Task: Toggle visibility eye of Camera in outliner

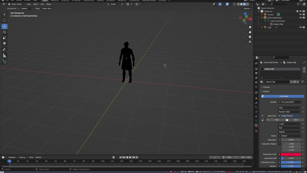Action: point(300,15)
